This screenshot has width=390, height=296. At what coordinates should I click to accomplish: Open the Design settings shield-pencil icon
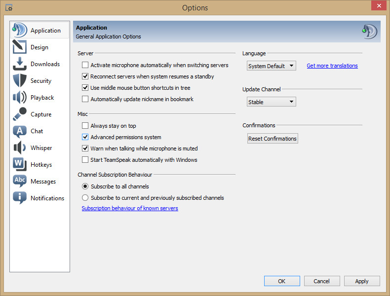coord(19,47)
